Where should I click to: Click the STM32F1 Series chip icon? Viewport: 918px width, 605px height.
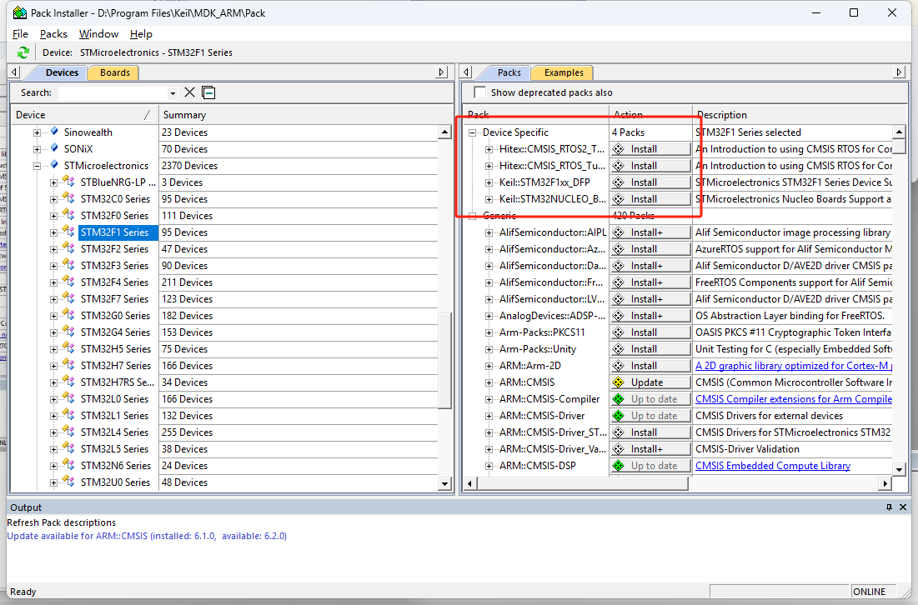(68, 232)
